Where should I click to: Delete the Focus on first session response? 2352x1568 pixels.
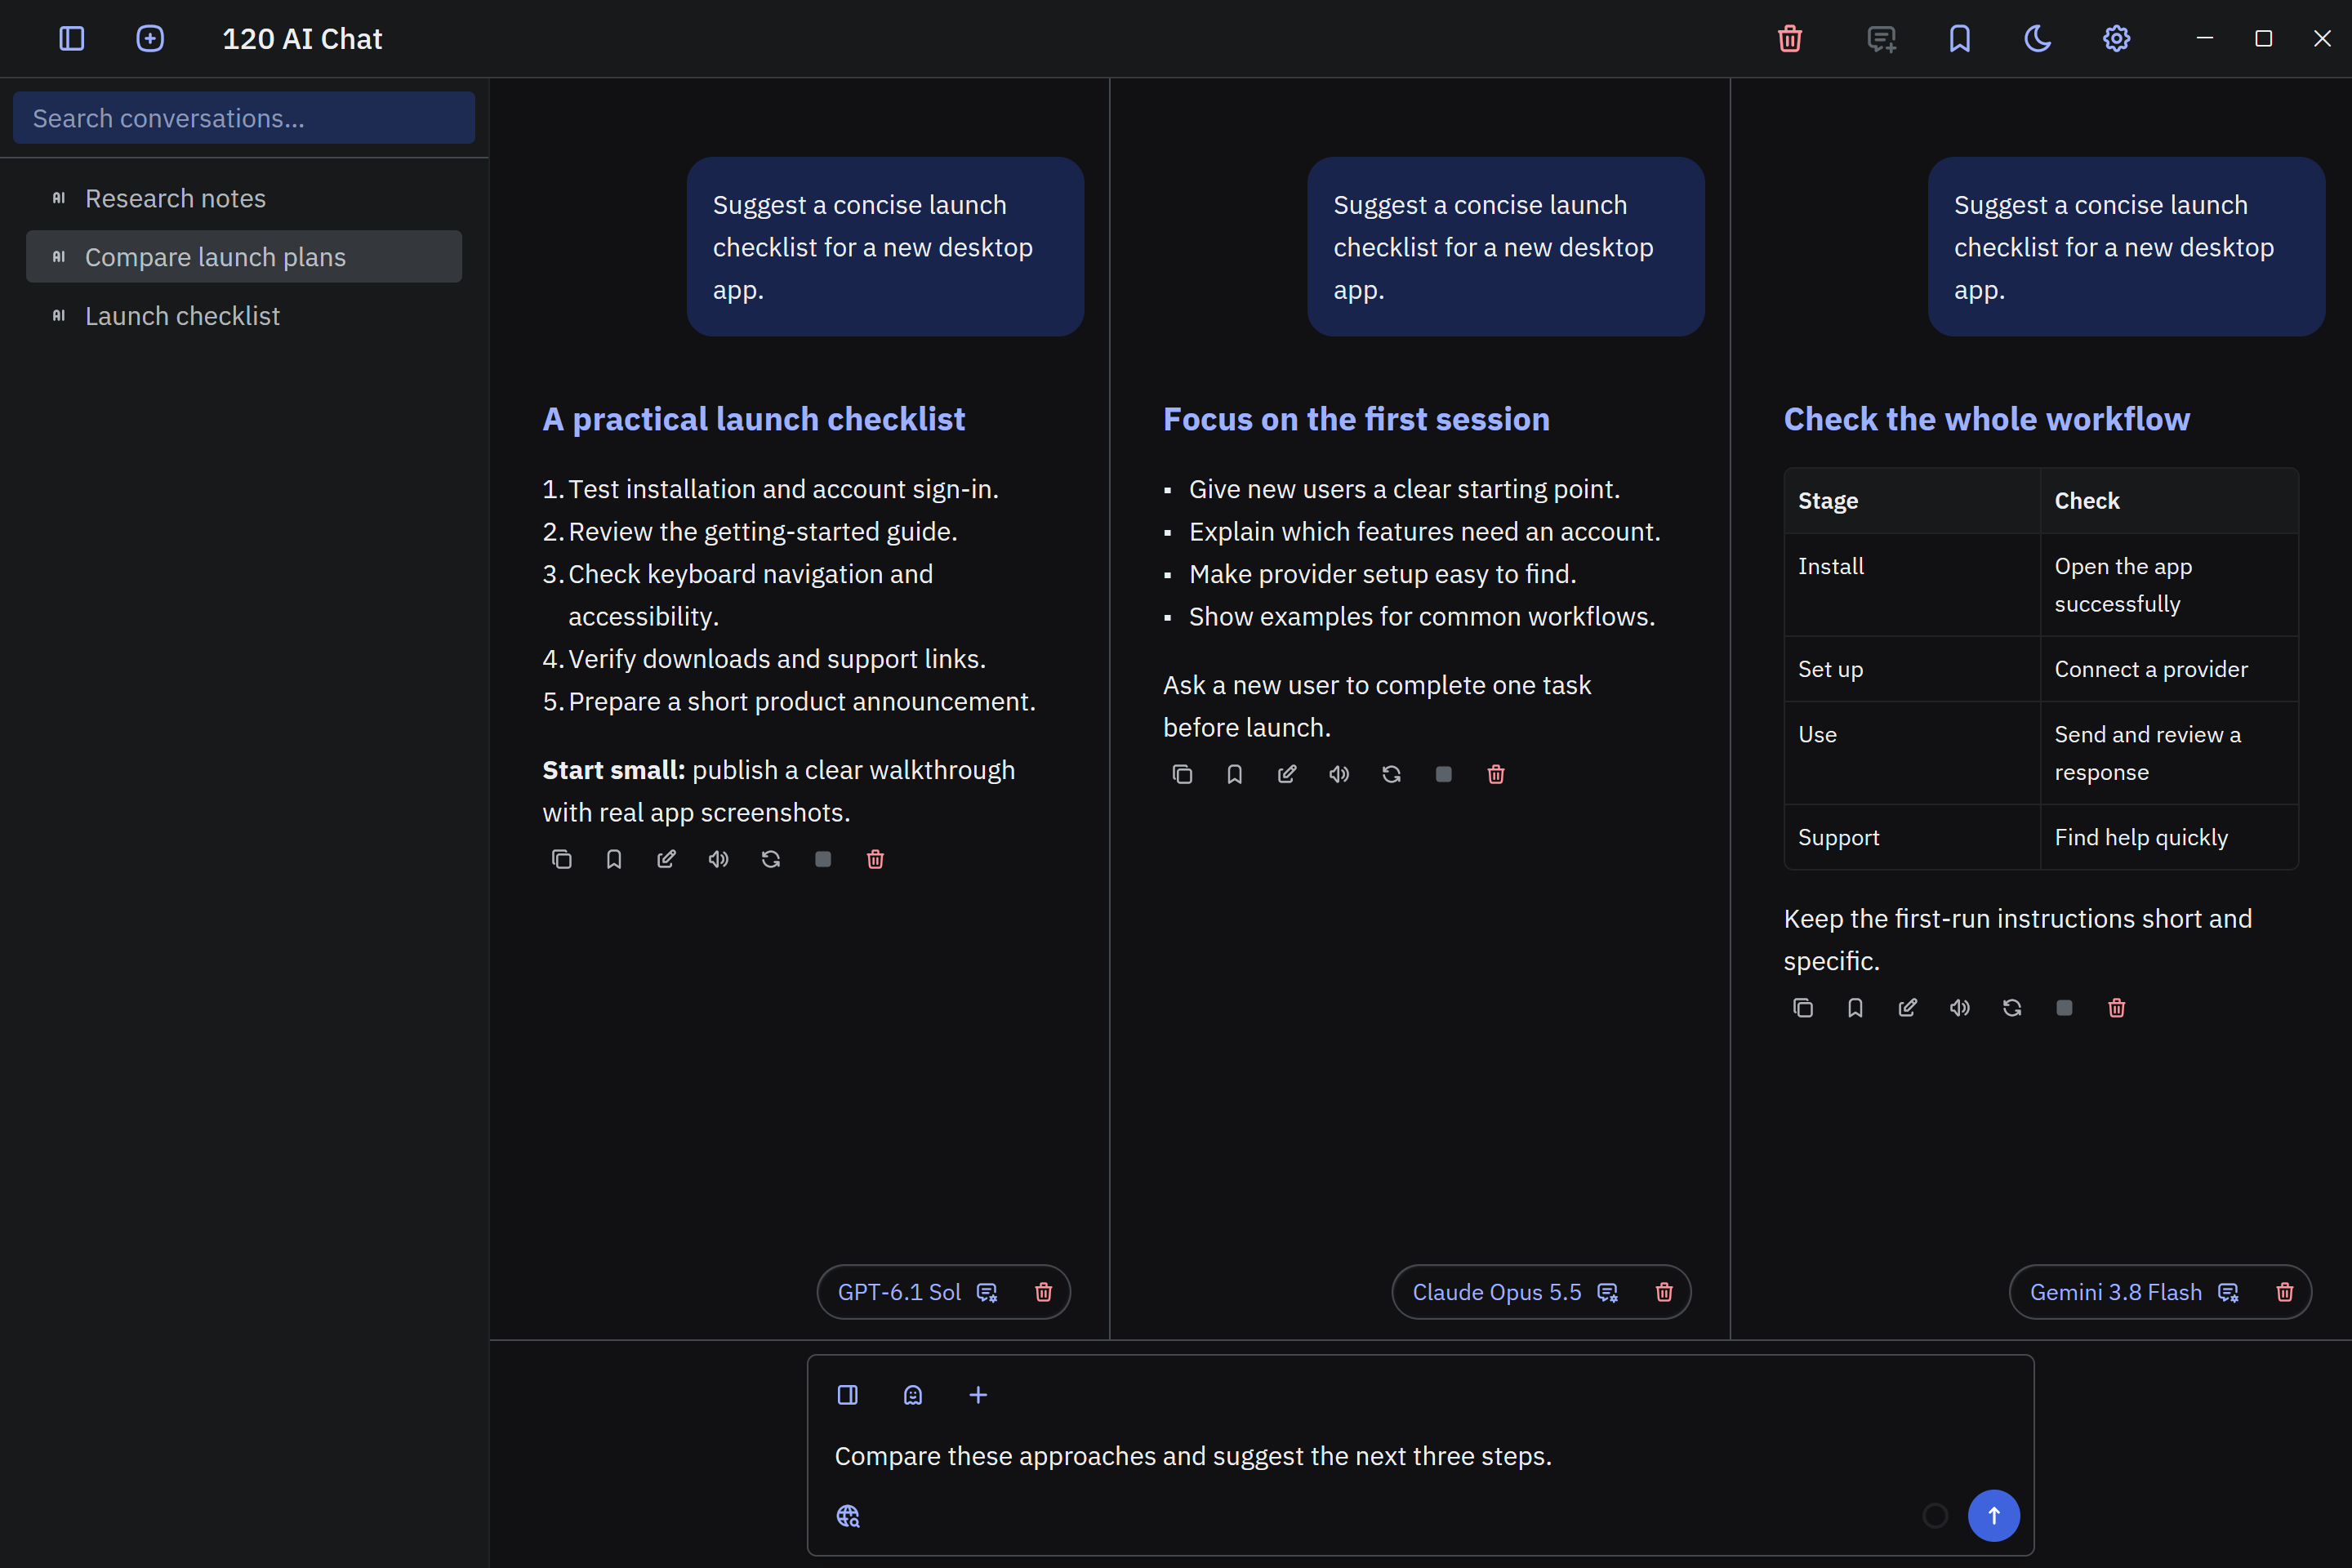1496,774
